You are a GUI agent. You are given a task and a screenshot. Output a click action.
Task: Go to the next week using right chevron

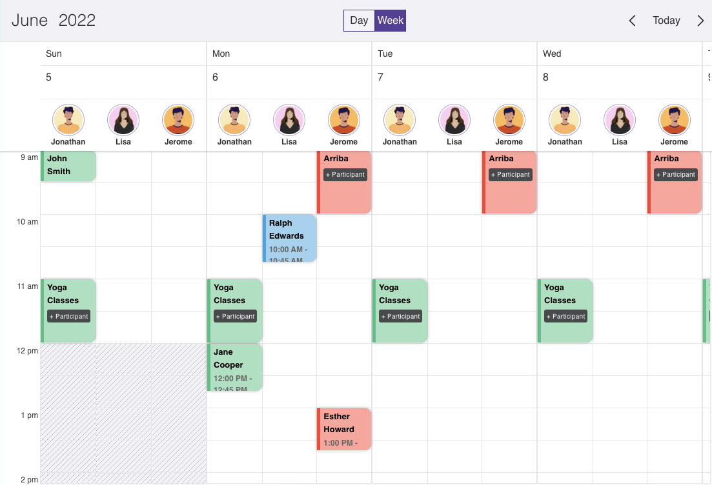(x=700, y=21)
